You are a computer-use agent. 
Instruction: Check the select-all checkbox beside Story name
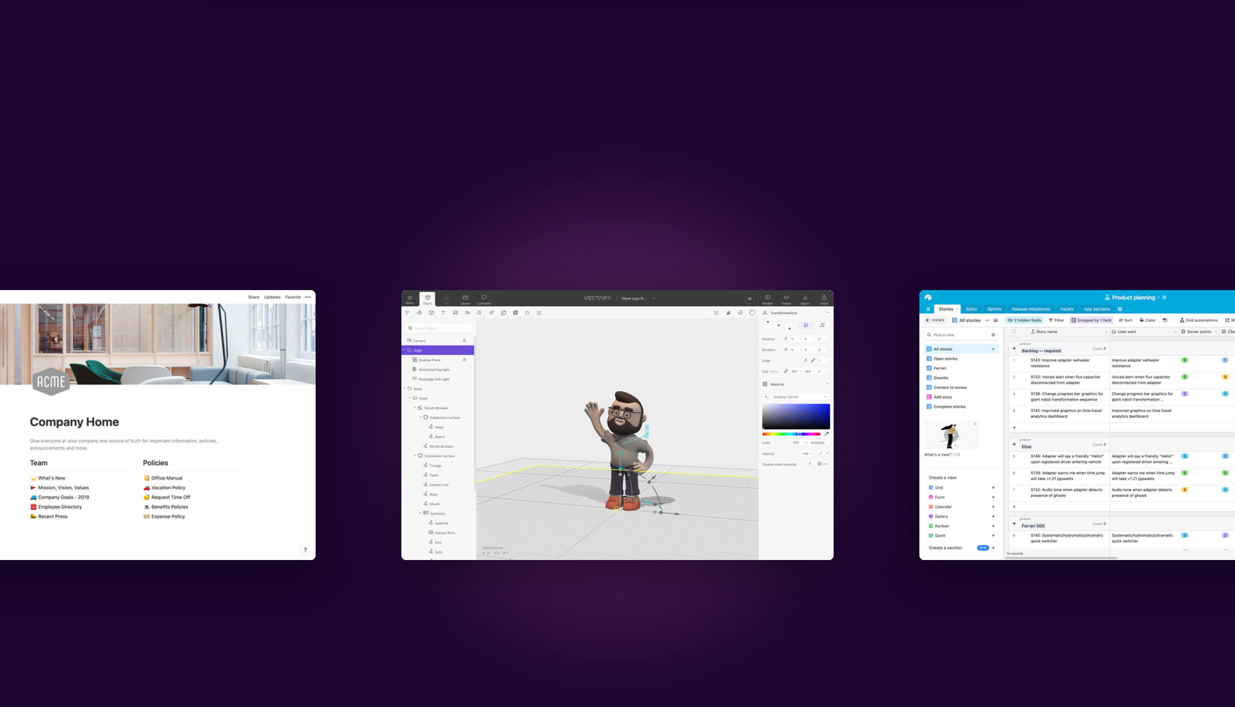(1014, 332)
